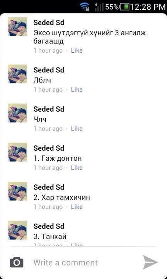Open Seded Sd name above Танхай comment
Image resolution: width=167 pixels, height=279 pixels.
click(x=49, y=226)
